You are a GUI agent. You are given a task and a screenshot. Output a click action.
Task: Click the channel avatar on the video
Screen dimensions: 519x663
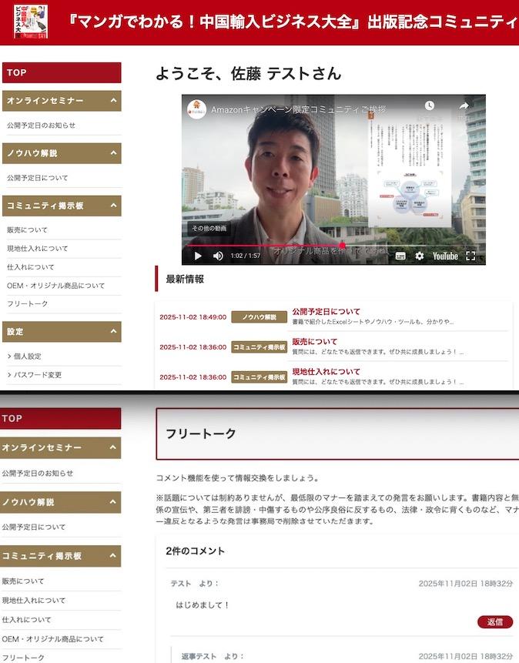197,109
